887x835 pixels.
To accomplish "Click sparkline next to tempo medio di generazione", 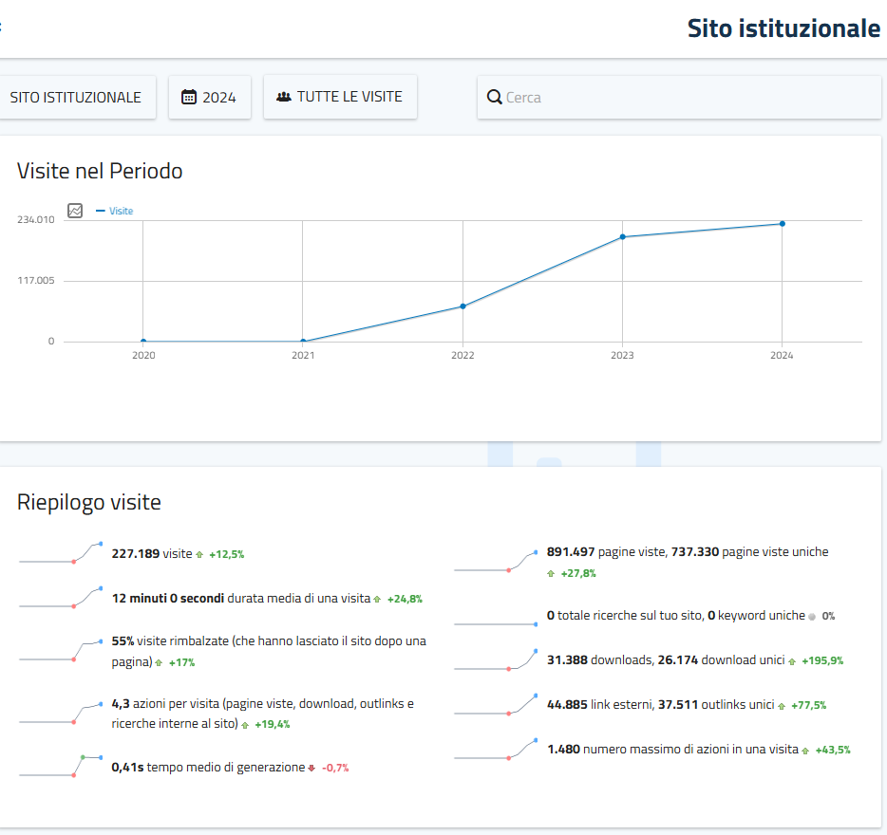I will [x=61, y=767].
